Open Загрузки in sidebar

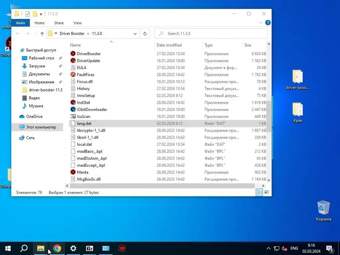(37, 66)
